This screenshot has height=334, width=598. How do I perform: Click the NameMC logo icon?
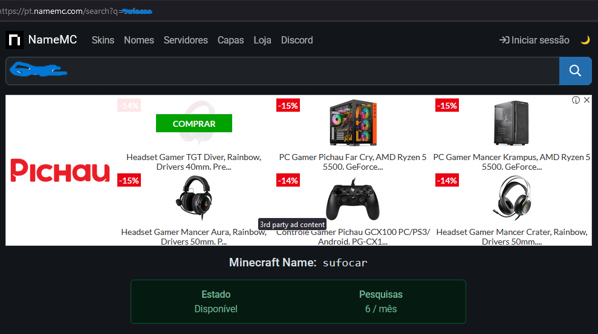(x=15, y=40)
